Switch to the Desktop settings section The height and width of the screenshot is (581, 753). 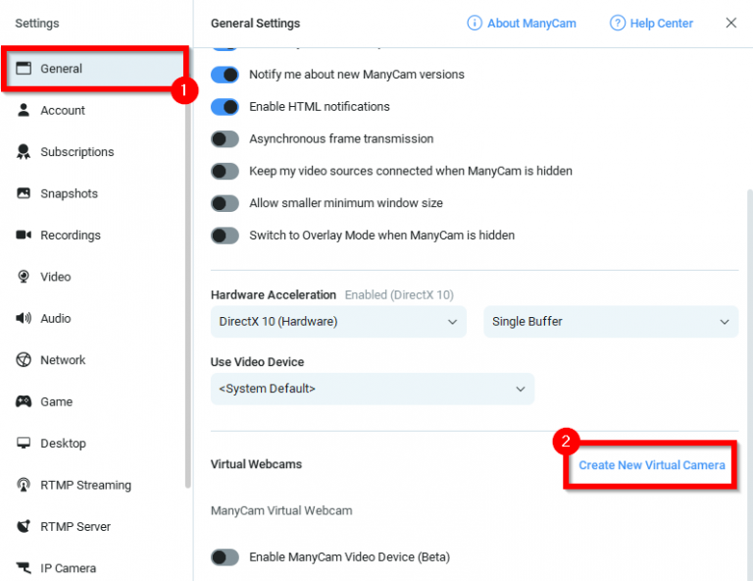coord(63,444)
